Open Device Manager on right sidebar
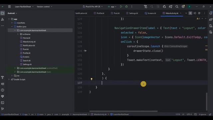This screenshot has width=213, height=120. click(211, 26)
